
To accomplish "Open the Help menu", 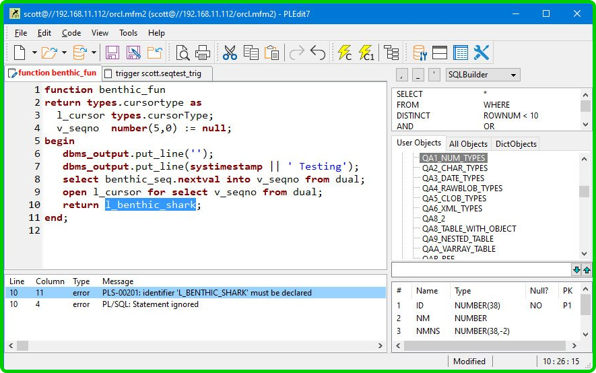I will 156,33.
